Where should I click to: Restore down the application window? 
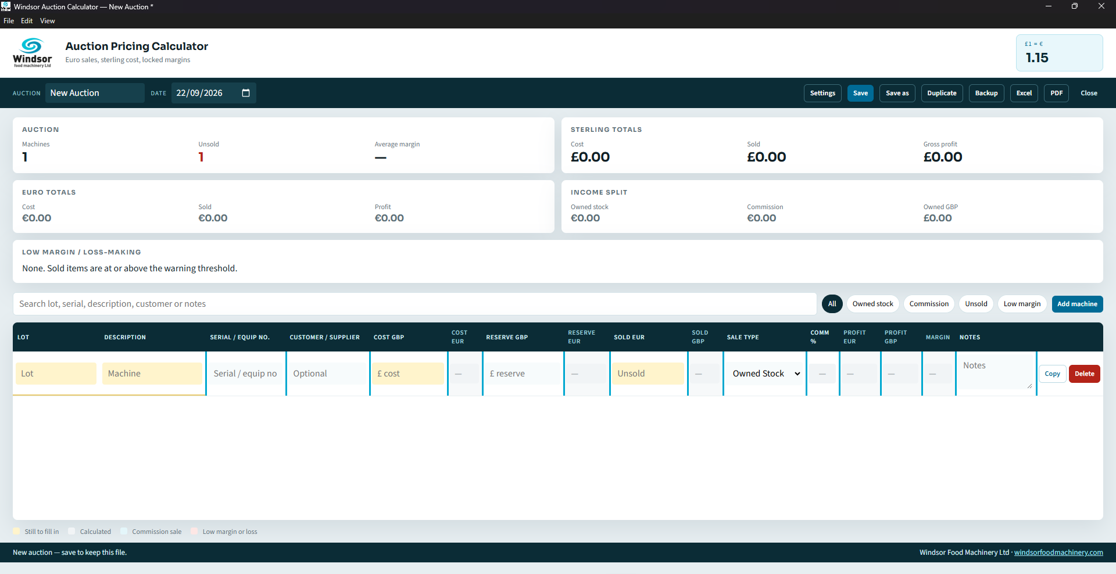pos(1075,6)
